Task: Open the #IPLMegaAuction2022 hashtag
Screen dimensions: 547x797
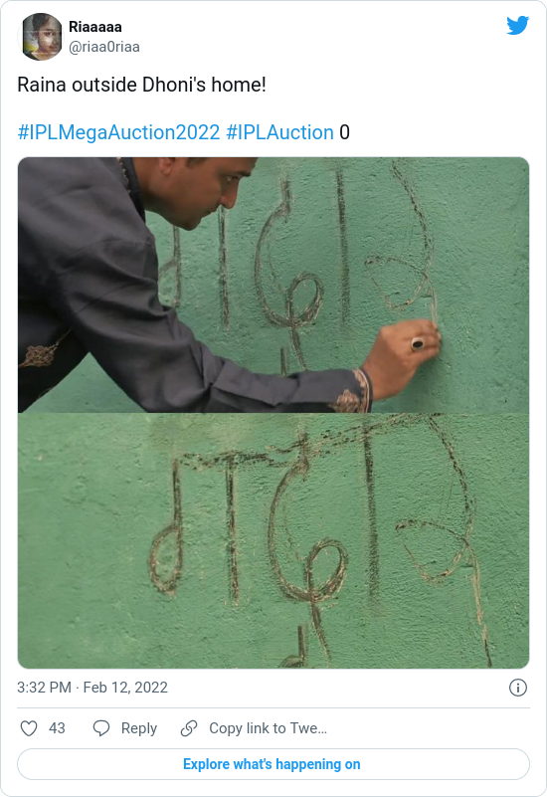Action: (118, 132)
